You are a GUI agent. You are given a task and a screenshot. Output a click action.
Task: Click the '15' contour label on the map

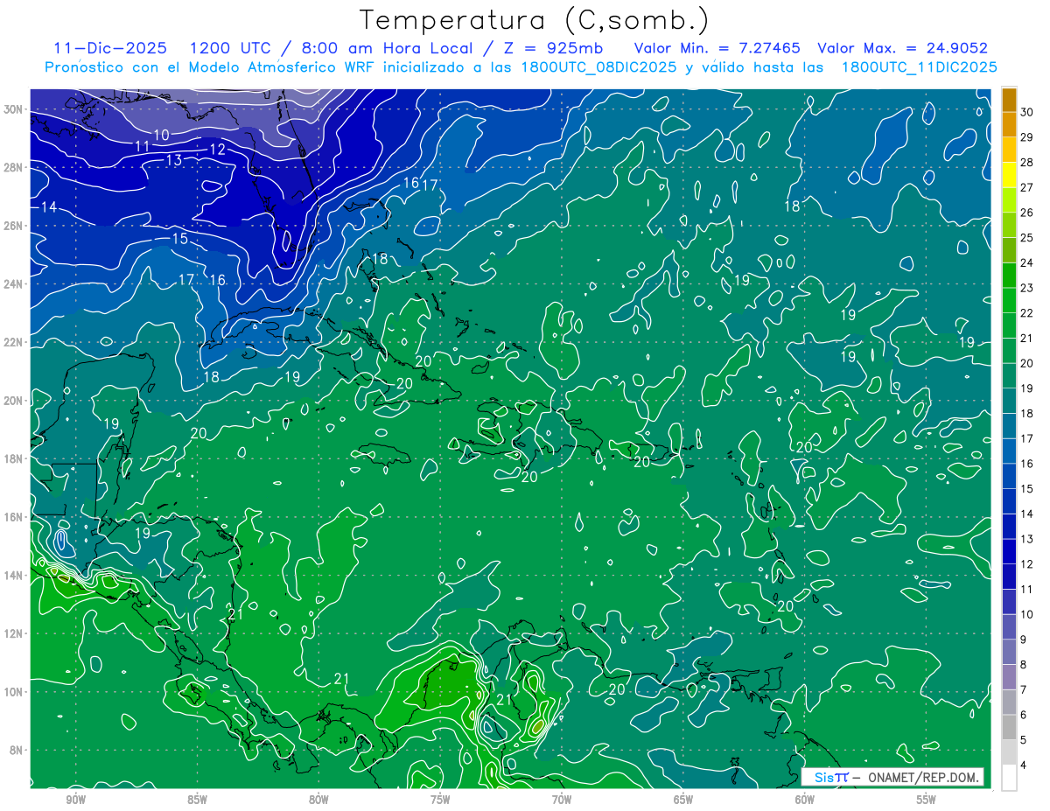click(x=179, y=239)
